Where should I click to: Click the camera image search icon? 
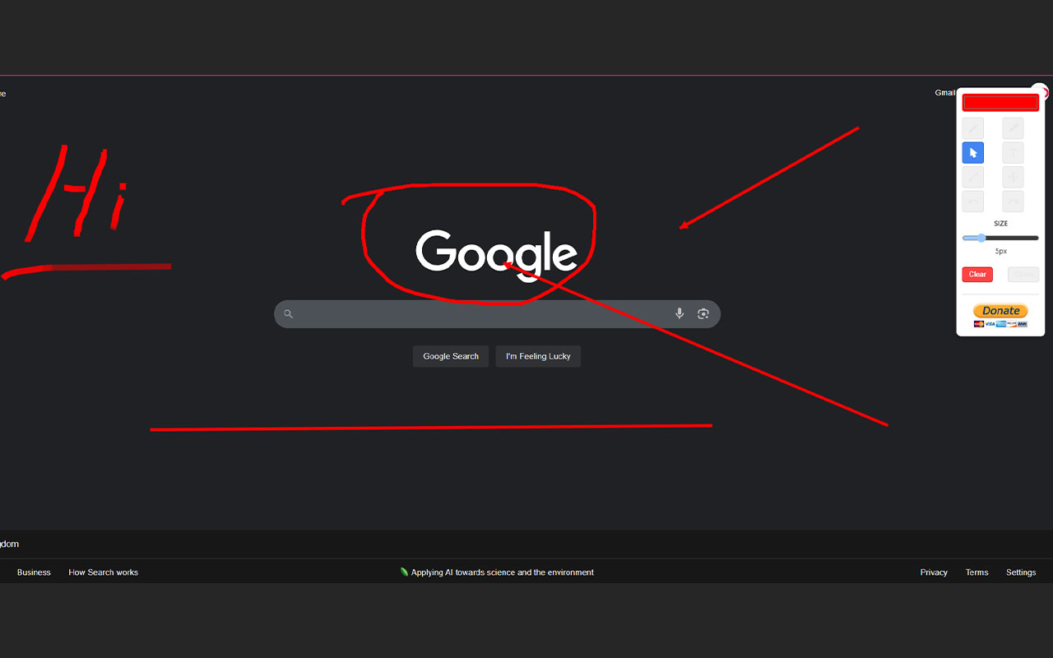(x=703, y=313)
